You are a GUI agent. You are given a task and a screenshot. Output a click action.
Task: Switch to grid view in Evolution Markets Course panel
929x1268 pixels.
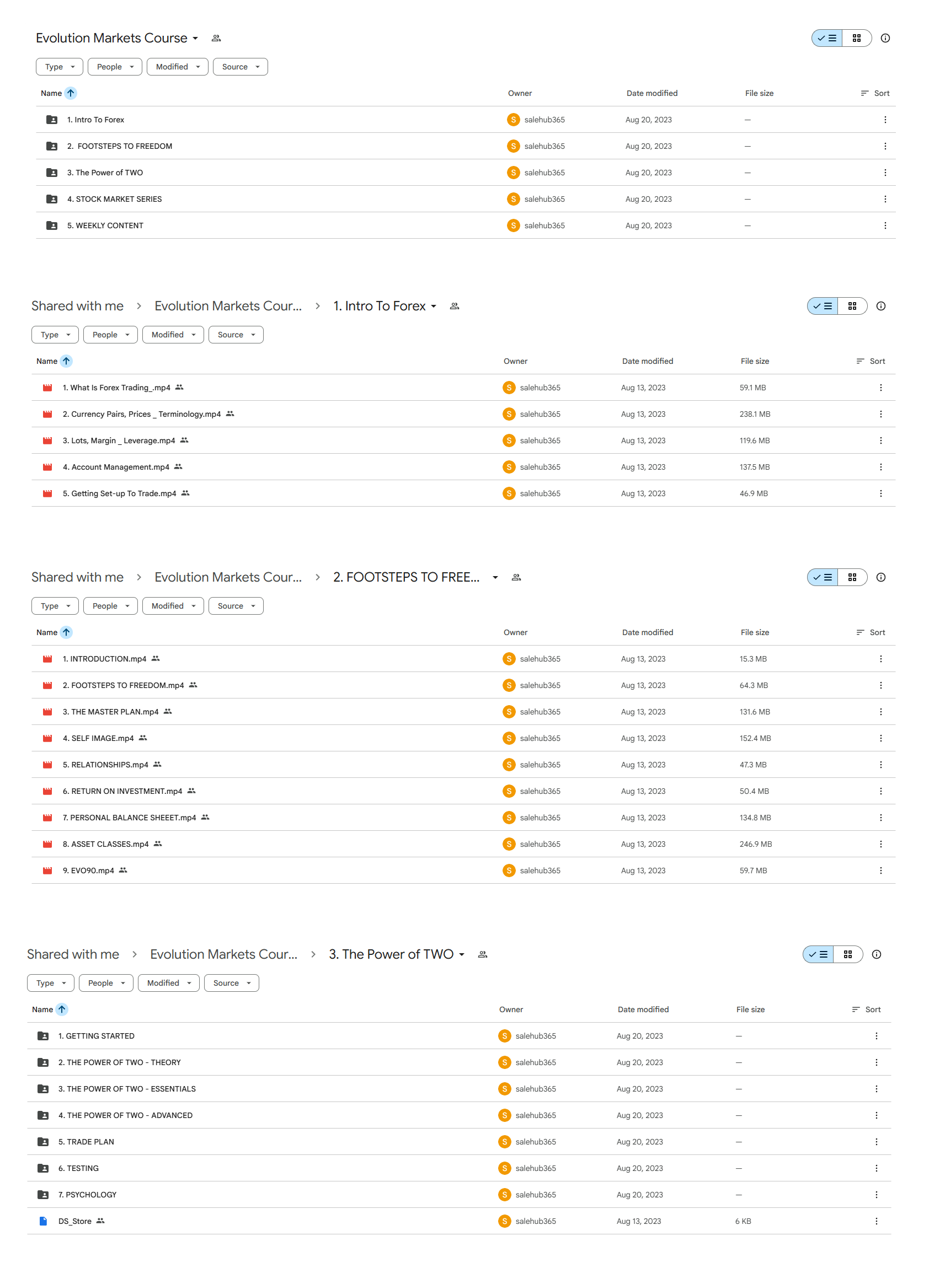(857, 38)
